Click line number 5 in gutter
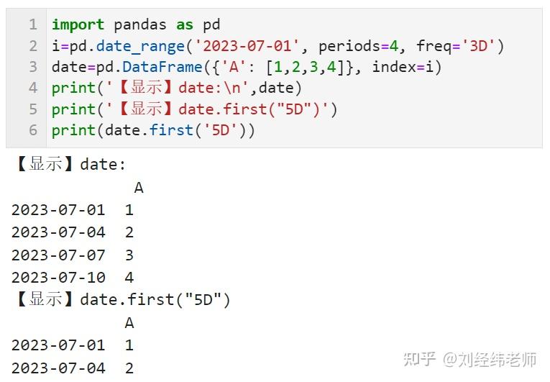 (x=33, y=109)
